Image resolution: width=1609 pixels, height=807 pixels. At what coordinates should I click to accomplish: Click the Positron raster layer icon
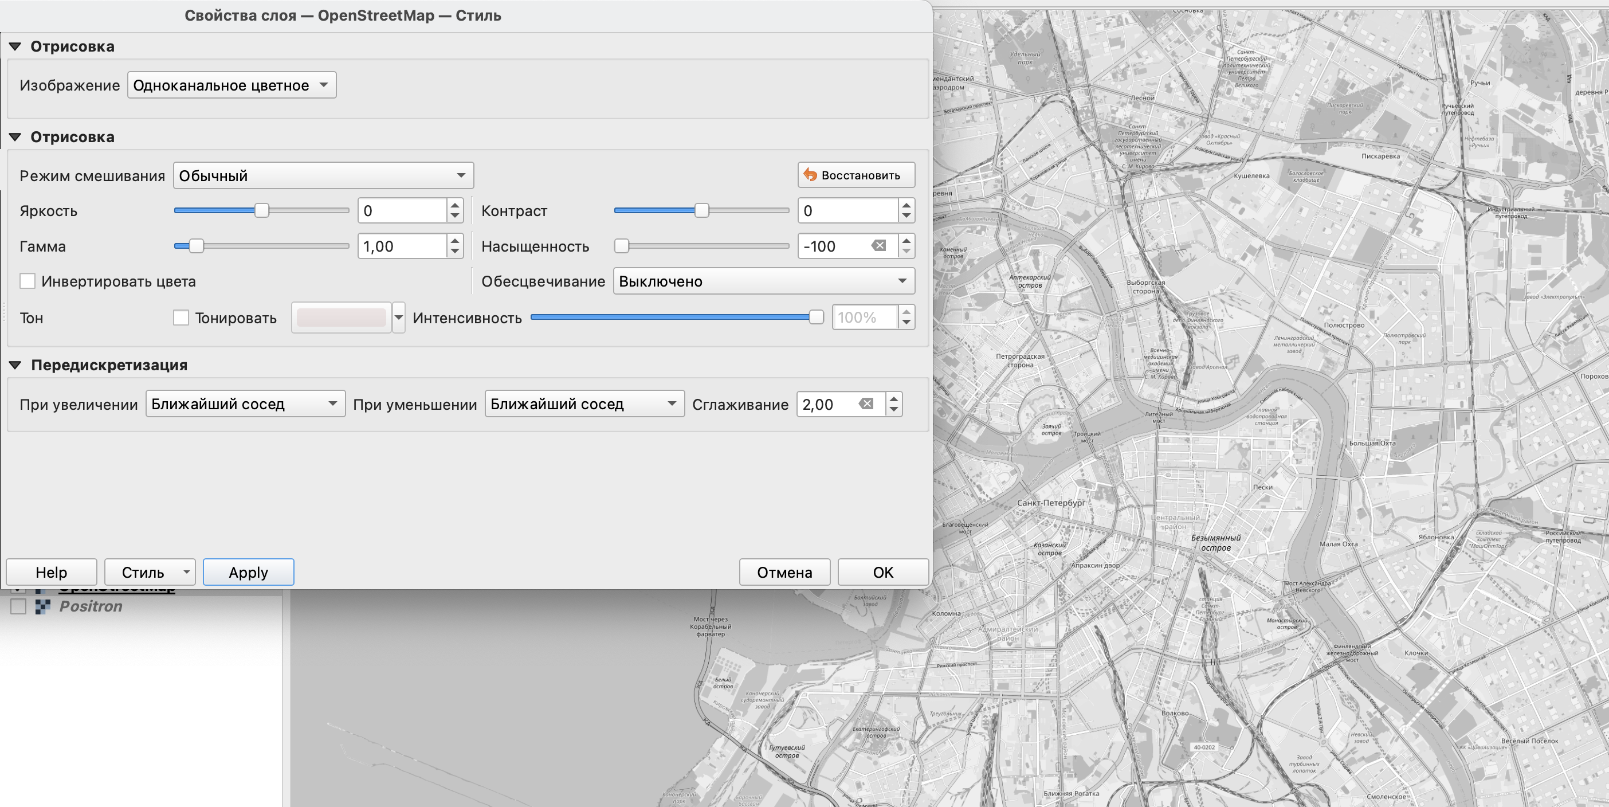click(x=42, y=606)
